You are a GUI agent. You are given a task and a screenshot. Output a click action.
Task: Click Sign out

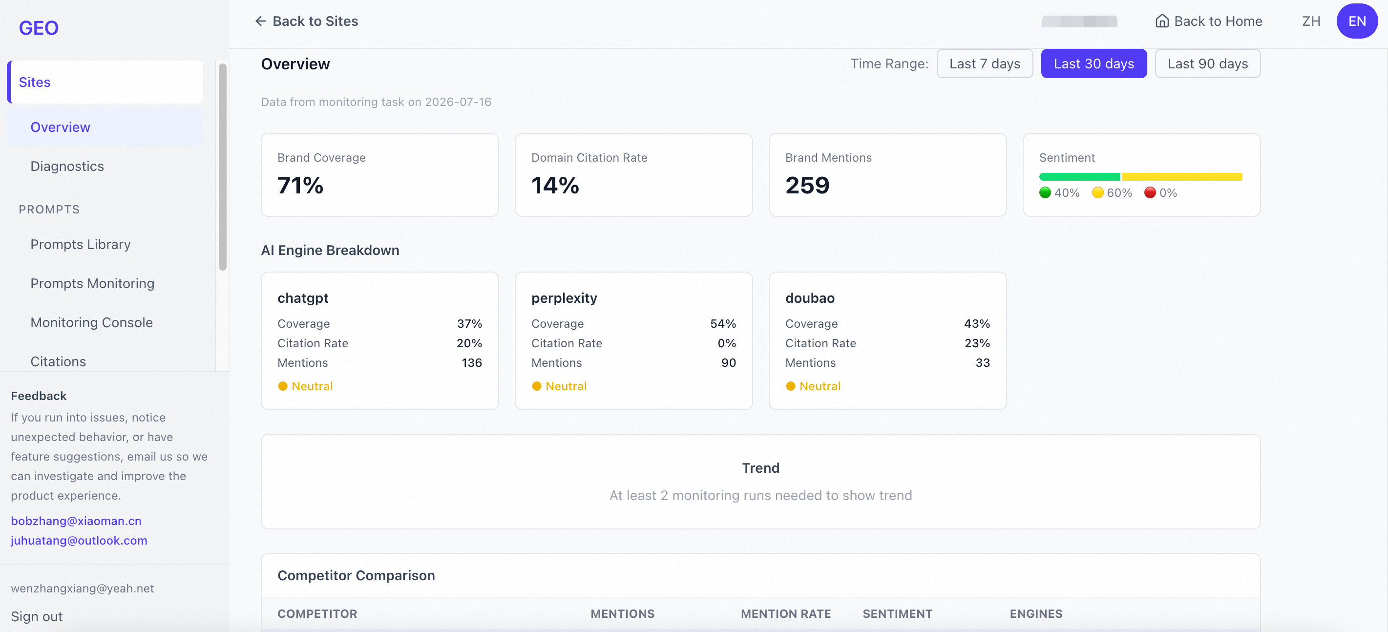point(37,616)
